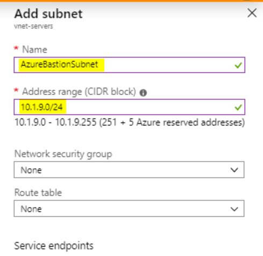263x256 pixels.
Task: Click the vnet-servers subtitle text
Action: (33, 26)
